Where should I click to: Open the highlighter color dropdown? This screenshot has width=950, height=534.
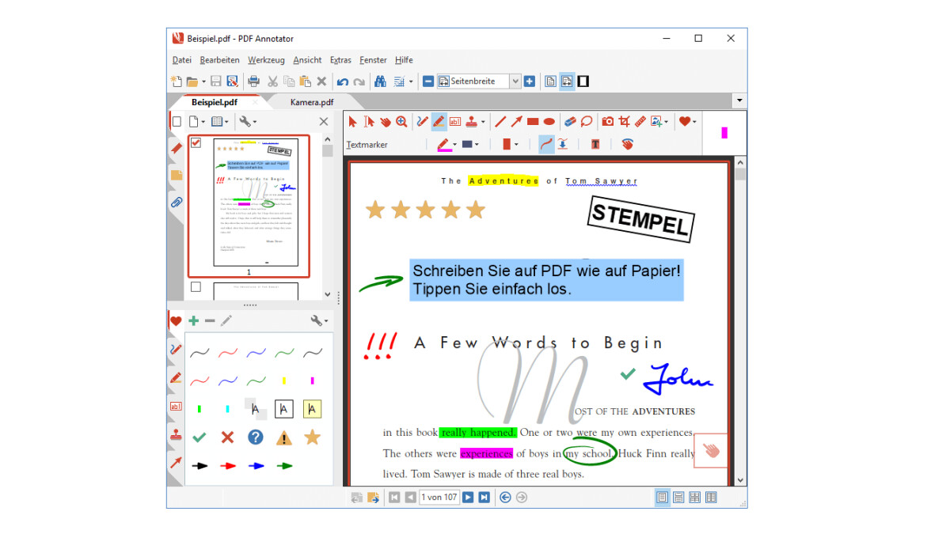click(x=454, y=145)
